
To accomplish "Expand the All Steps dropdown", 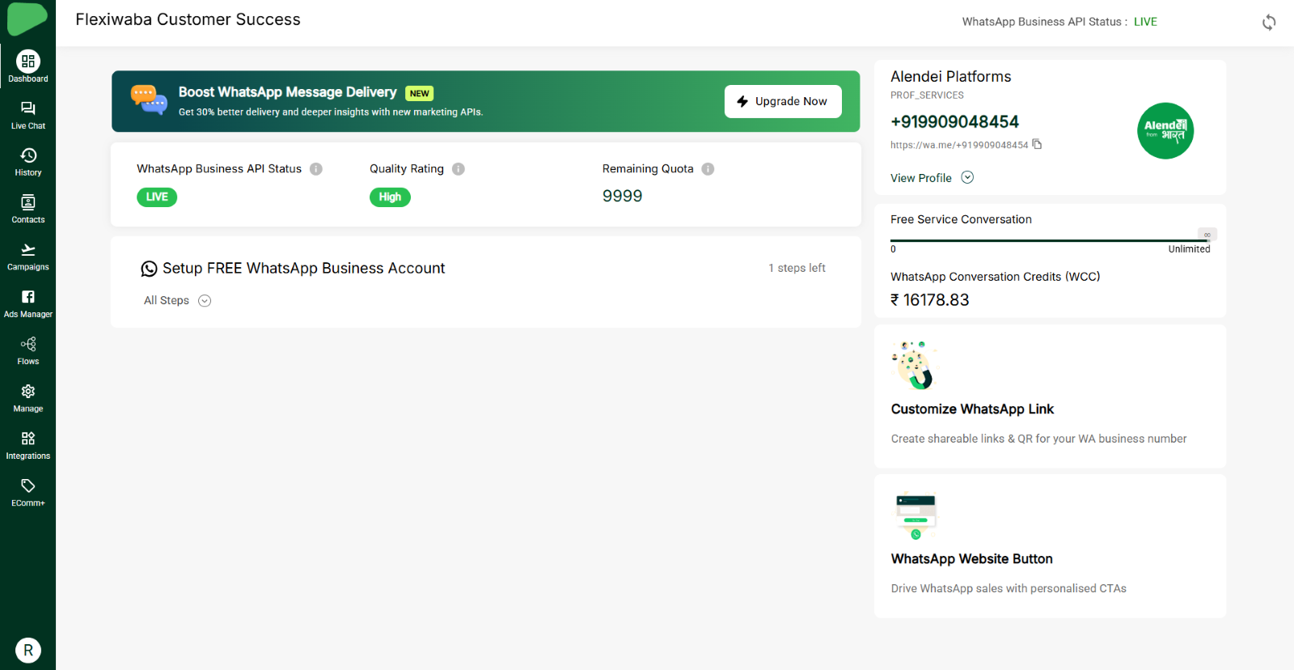I will point(205,301).
